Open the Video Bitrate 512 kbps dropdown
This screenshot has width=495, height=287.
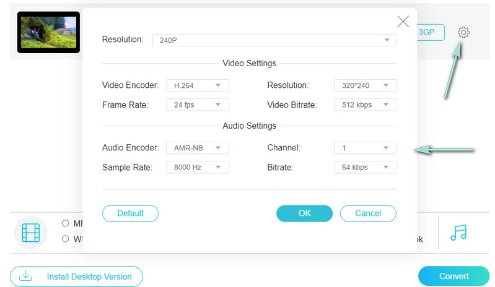point(365,105)
